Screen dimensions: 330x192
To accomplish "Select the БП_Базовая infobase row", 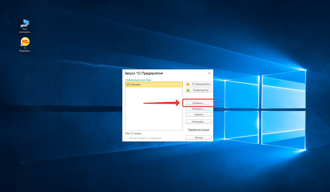I will pyautogui.click(x=154, y=85).
